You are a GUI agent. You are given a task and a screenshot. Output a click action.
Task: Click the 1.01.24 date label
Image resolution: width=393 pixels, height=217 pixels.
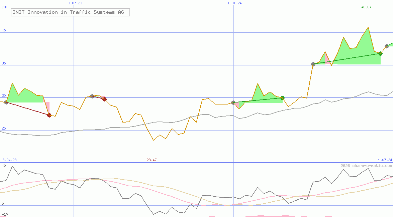(234, 3)
